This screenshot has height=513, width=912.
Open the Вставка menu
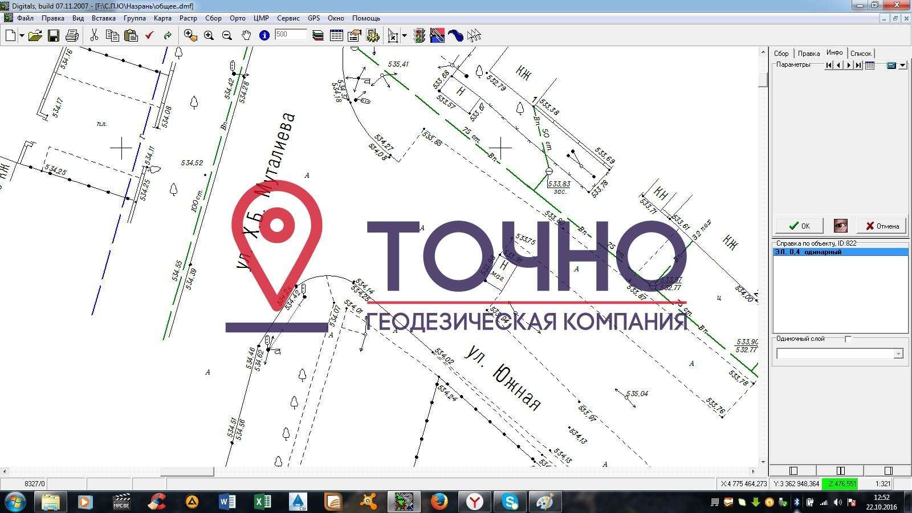104,18
